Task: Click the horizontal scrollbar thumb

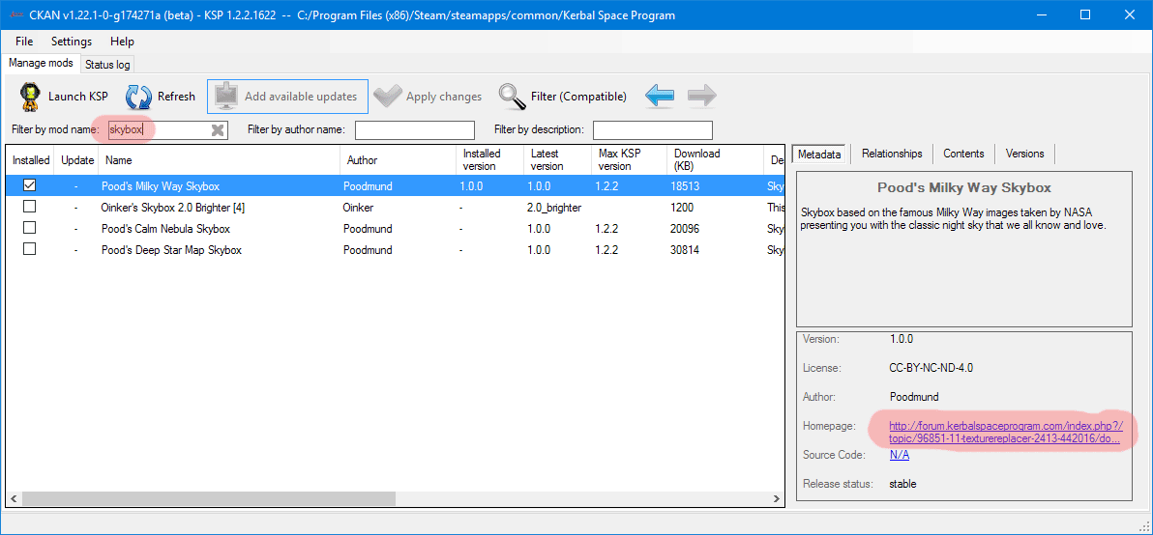Action: point(210,499)
